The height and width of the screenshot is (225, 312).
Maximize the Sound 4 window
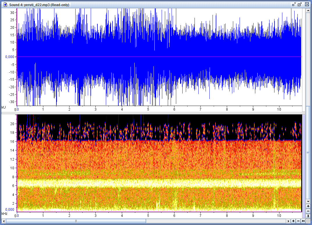pos(300,4)
